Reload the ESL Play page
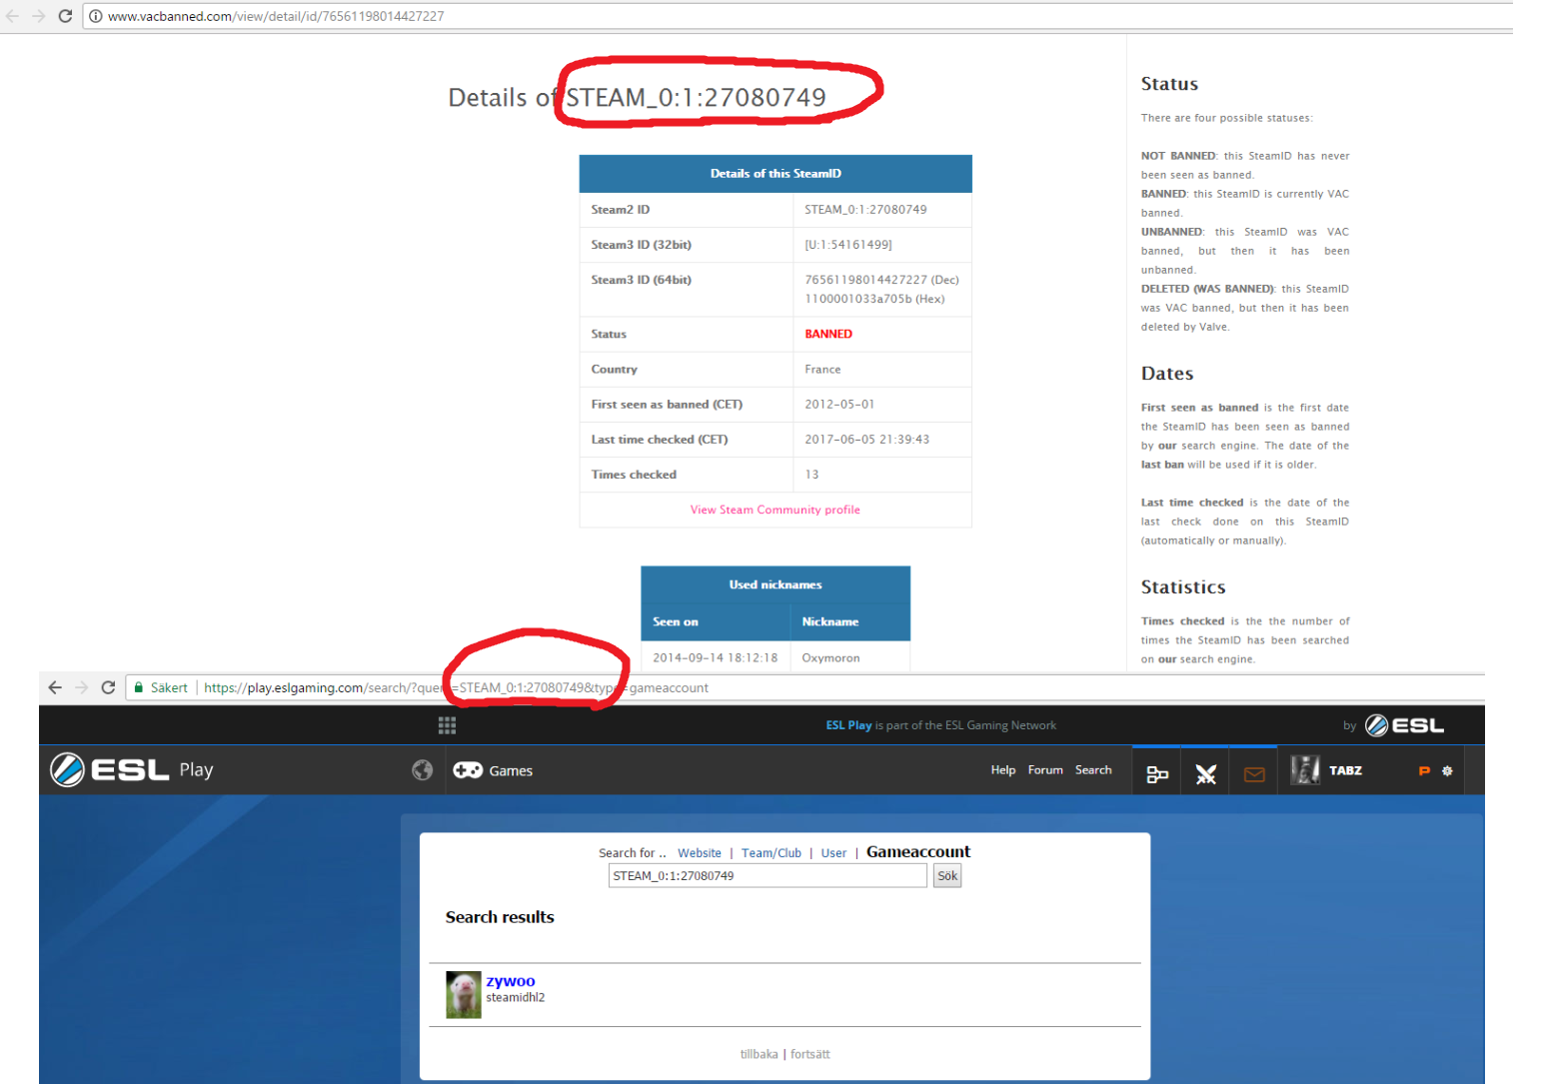The width and height of the screenshot is (1543, 1084). (x=108, y=687)
